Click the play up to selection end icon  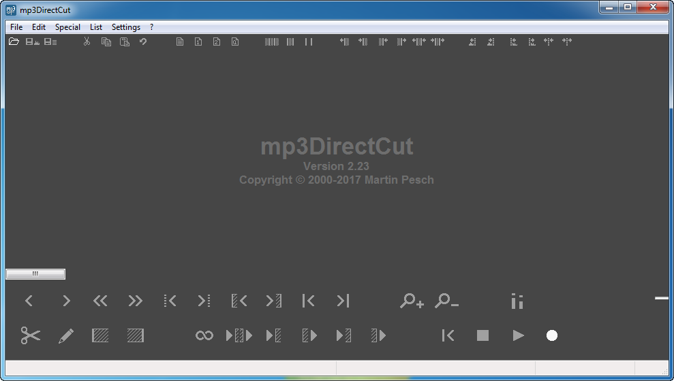click(x=343, y=335)
